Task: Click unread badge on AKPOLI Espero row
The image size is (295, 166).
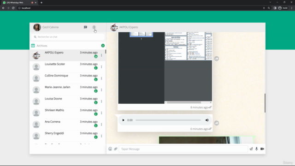Action: (x=96, y=56)
